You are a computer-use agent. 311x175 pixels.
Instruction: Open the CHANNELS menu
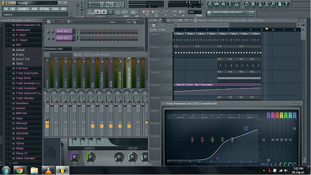(23, 9)
